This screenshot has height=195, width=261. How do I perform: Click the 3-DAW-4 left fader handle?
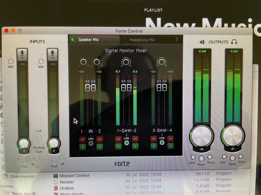[159, 87]
